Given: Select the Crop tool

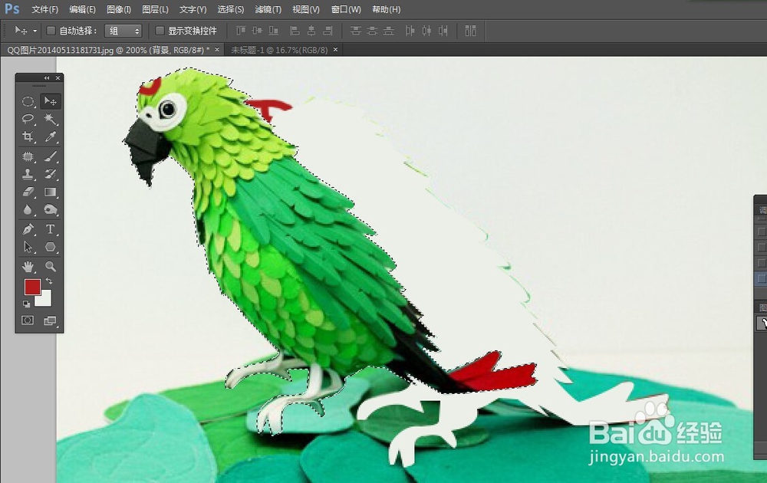Looking at the screenshot, I should (28, 137).
